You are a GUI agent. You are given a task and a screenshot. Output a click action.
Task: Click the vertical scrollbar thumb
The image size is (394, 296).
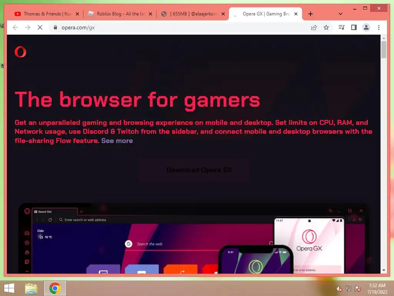click(x=384, y=50)
